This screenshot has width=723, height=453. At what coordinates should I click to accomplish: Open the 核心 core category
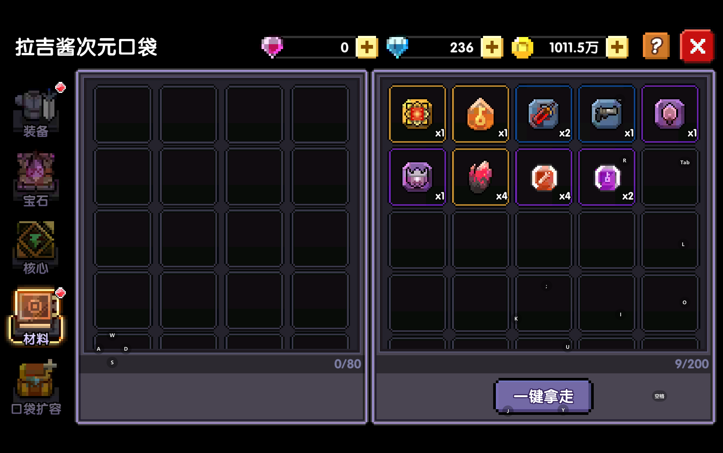(x=36, y=247)
